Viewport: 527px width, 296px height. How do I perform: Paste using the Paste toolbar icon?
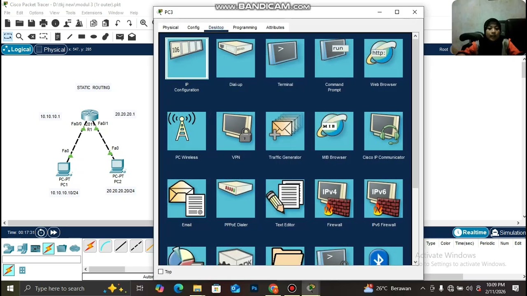click(105, 23)
